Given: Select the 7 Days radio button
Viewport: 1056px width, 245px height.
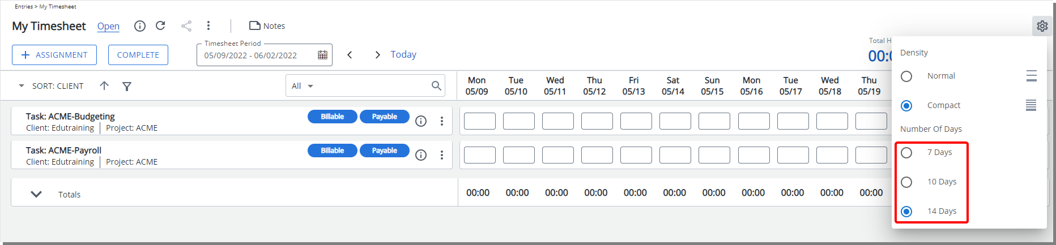Looking at the screenshot, I should [906, 153].
